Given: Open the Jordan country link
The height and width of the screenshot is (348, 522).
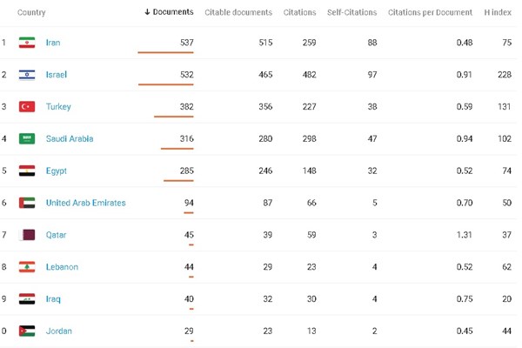Looking at the screenshot, I should (x=59, y=331).
